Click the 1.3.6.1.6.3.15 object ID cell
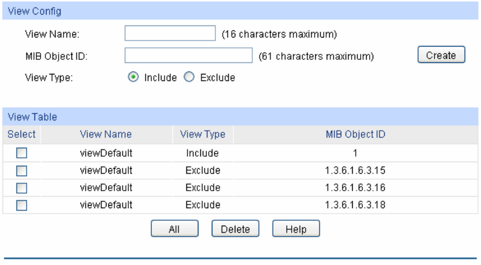481x265 pixels. (355, 171)
